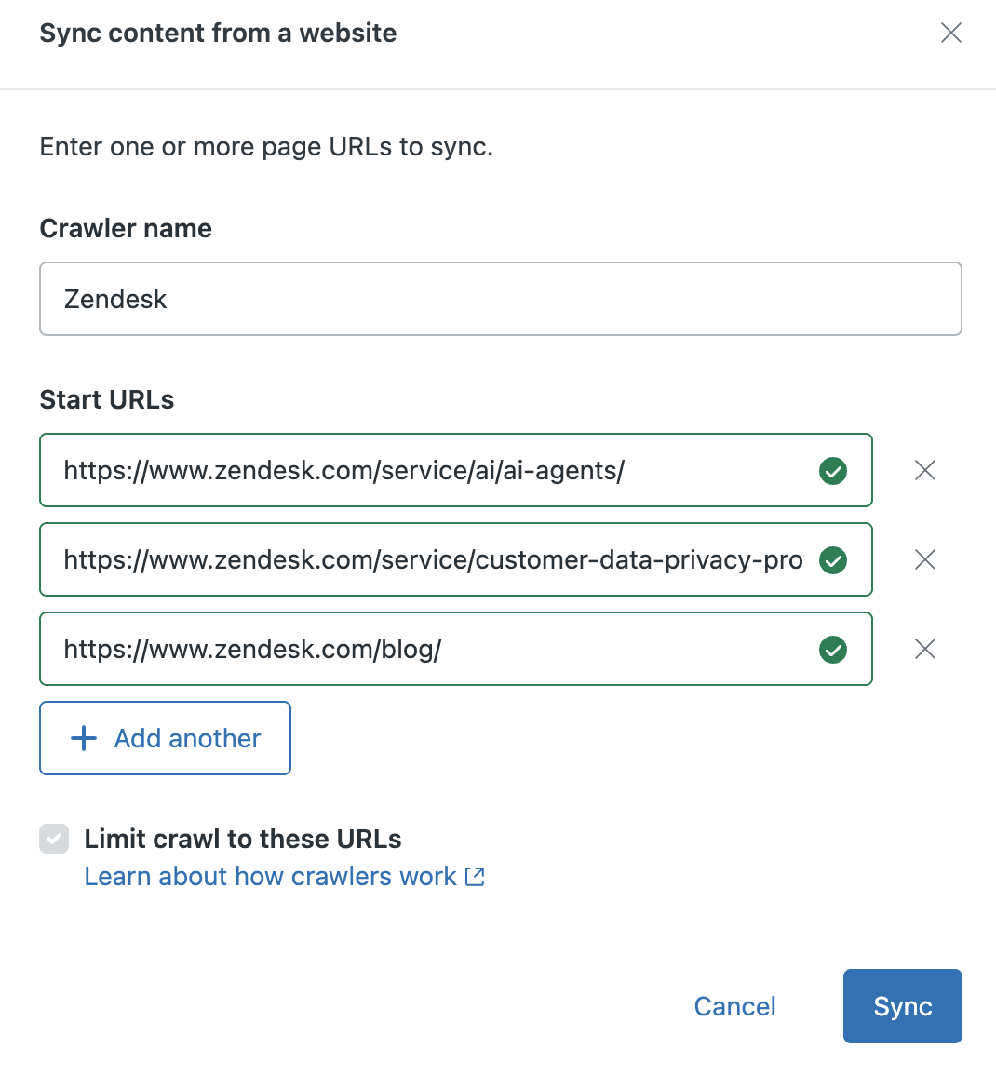Click the green checkmark on customer-data-privacy URL
The height and width of the screenshot is (1076, 996).
pos(833,560)
